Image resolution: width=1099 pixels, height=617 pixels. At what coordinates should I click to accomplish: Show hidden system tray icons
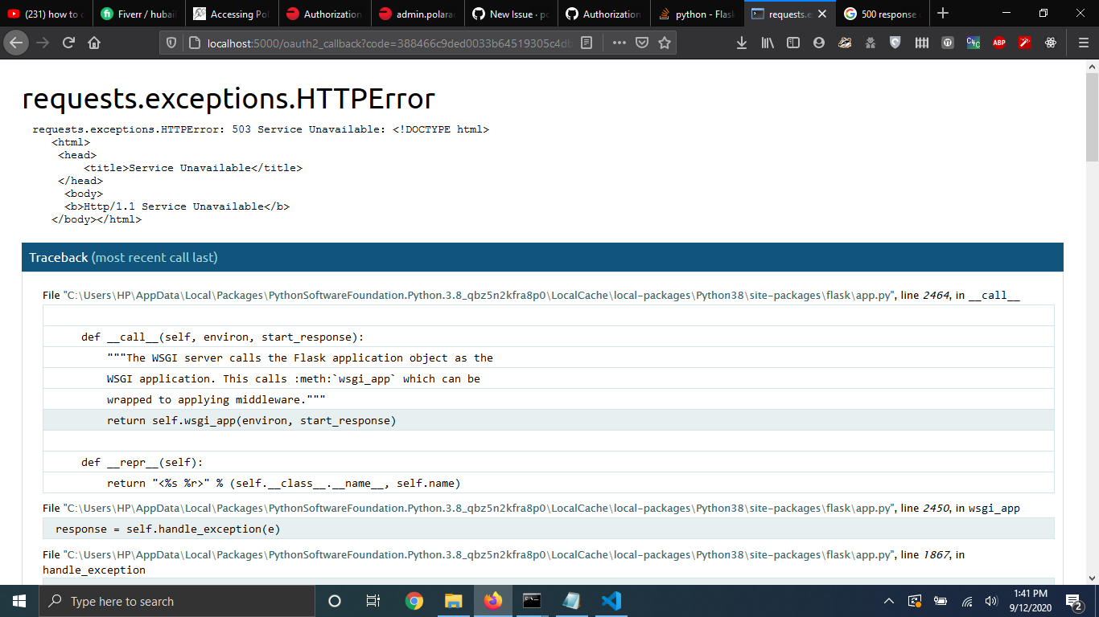pos(889,601)
